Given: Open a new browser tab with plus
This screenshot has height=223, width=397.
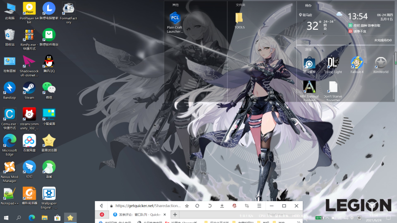Looking at the screenshot, I should pyautogui.click(x=175, y=215).
